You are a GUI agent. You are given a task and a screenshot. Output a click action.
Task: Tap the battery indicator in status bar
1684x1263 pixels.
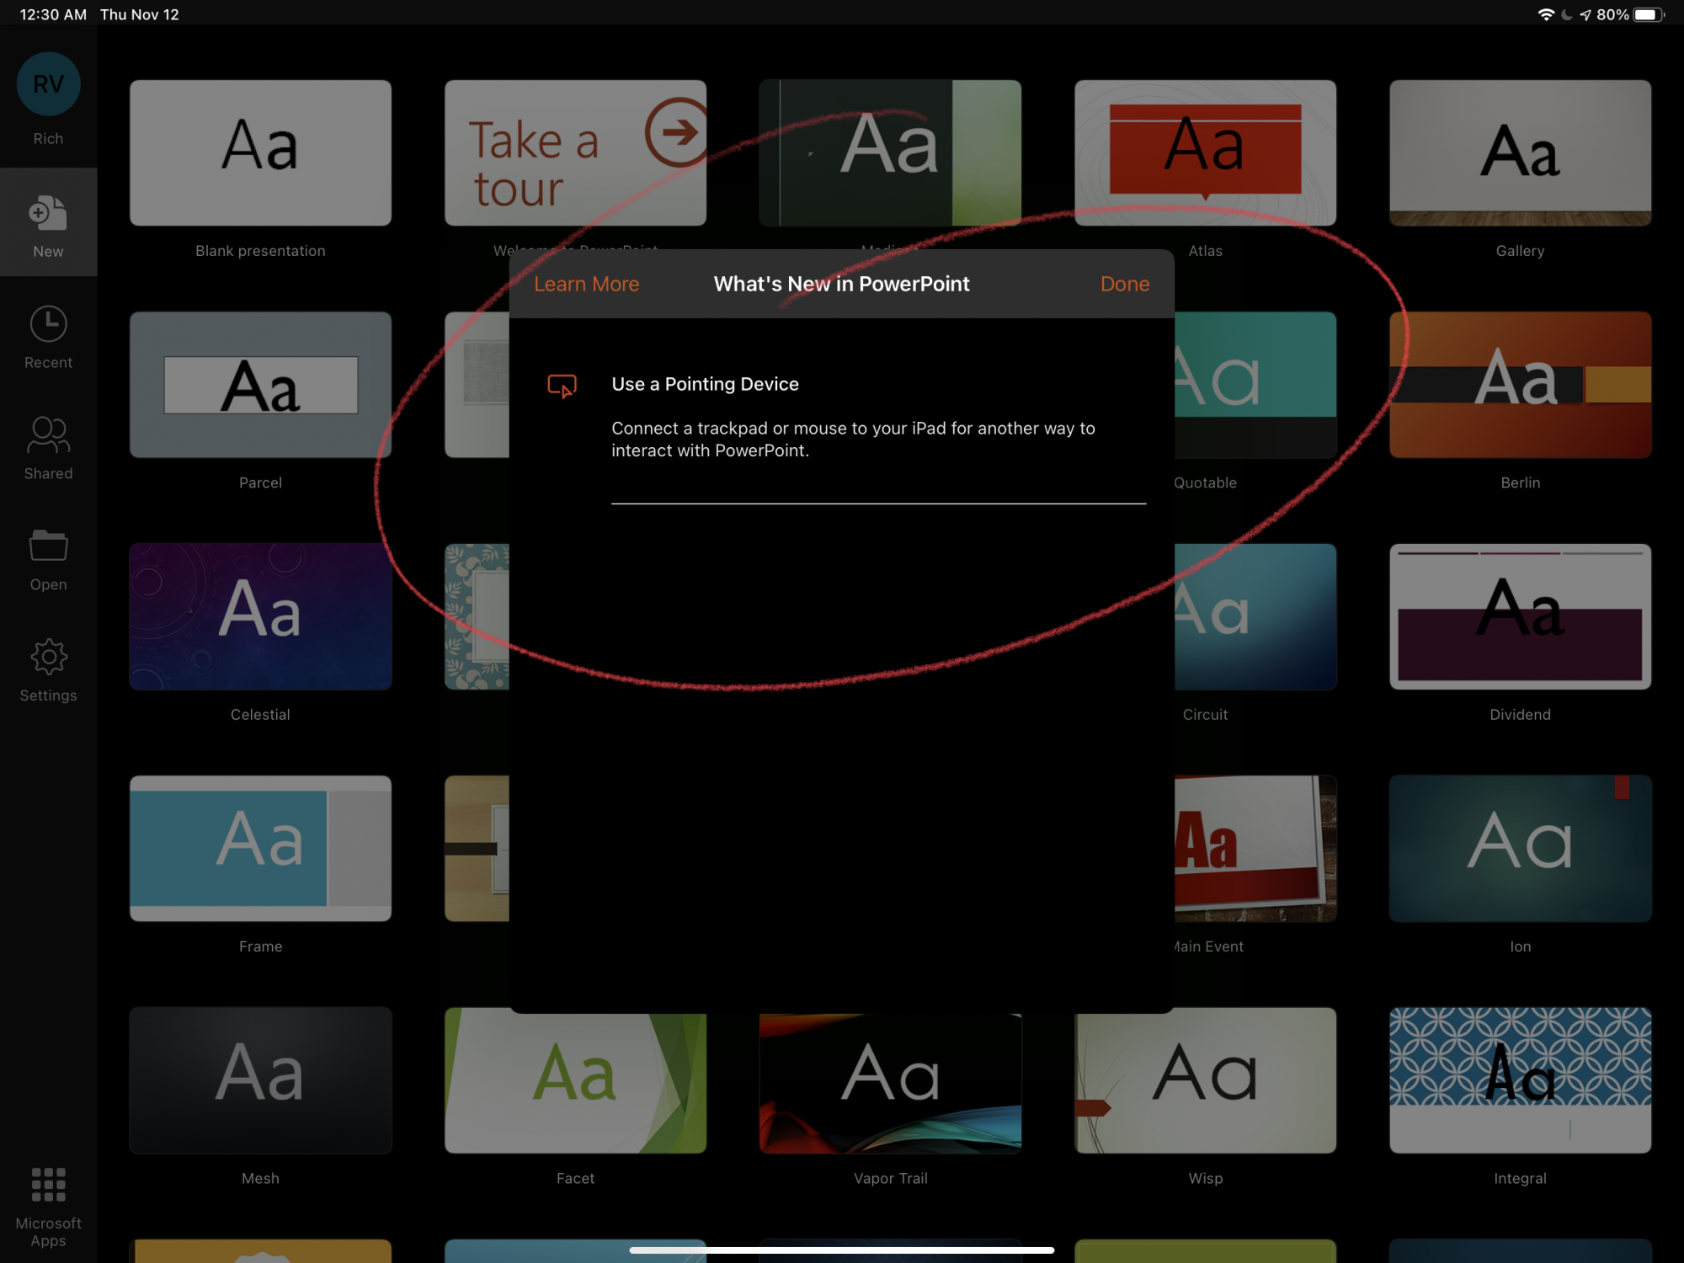[x=1647, y=14]
